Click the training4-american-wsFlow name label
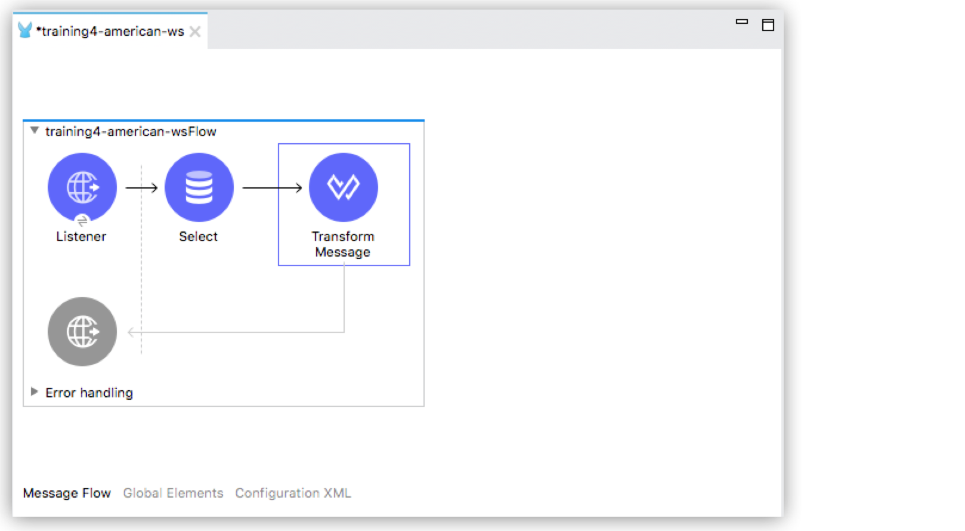Screen dimensions: 965x531 (131, 131)
